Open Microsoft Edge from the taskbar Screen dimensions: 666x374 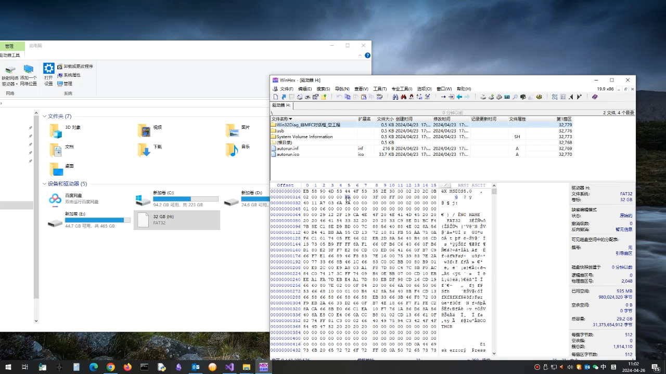pos(94,367)
